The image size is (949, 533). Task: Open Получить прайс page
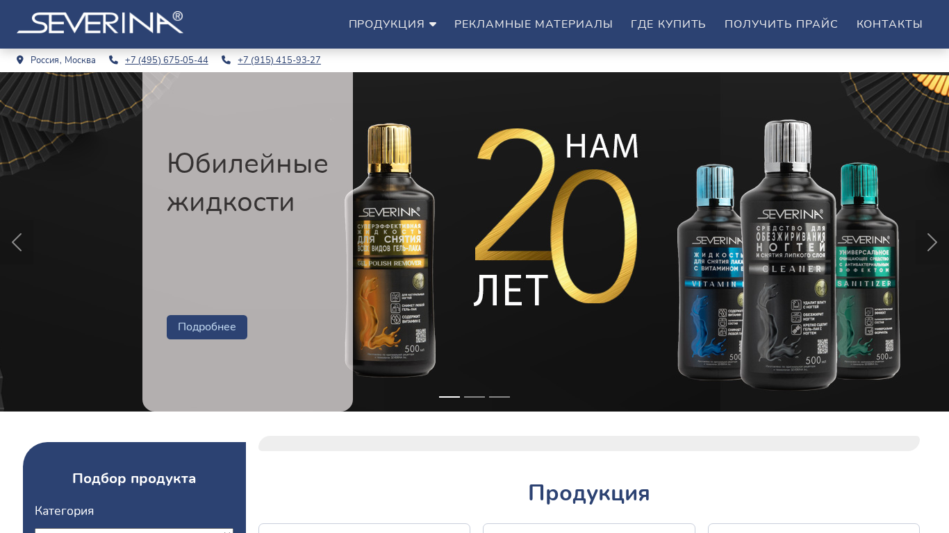click(781, 24)
